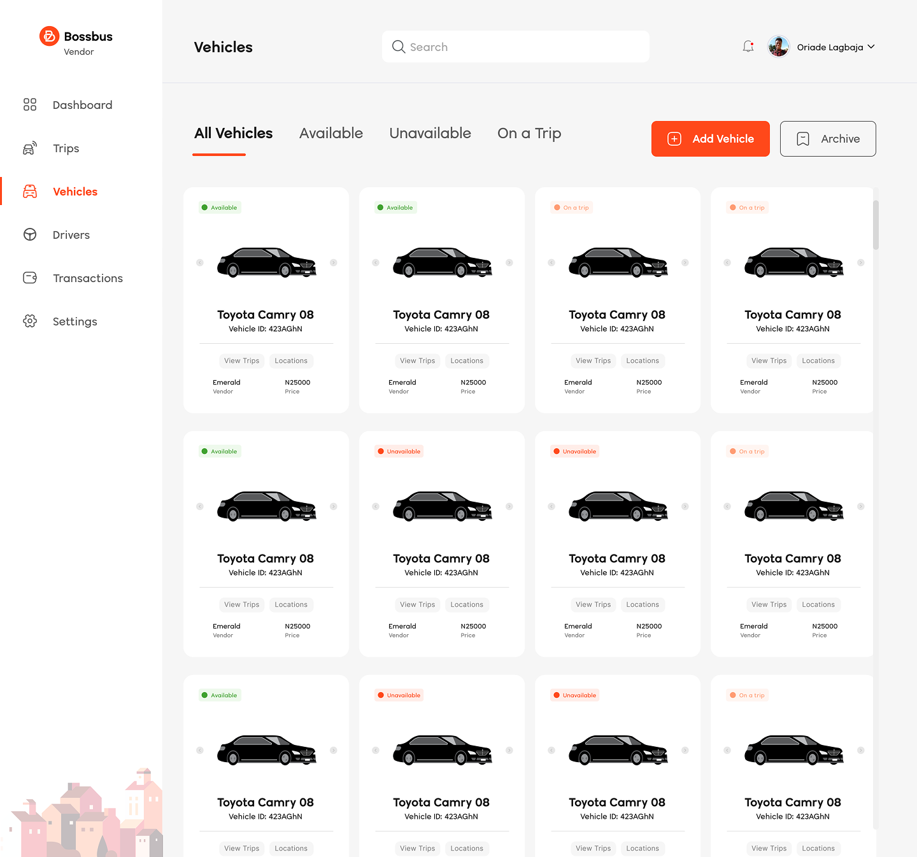Click the Archive button
This screenshot has width=917, height=857.
[828, 139]
